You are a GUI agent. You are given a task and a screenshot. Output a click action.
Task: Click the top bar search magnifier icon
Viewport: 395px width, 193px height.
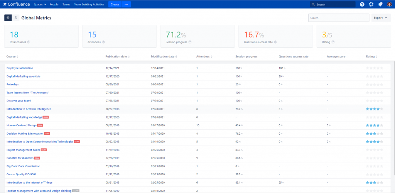coord(313,5)
